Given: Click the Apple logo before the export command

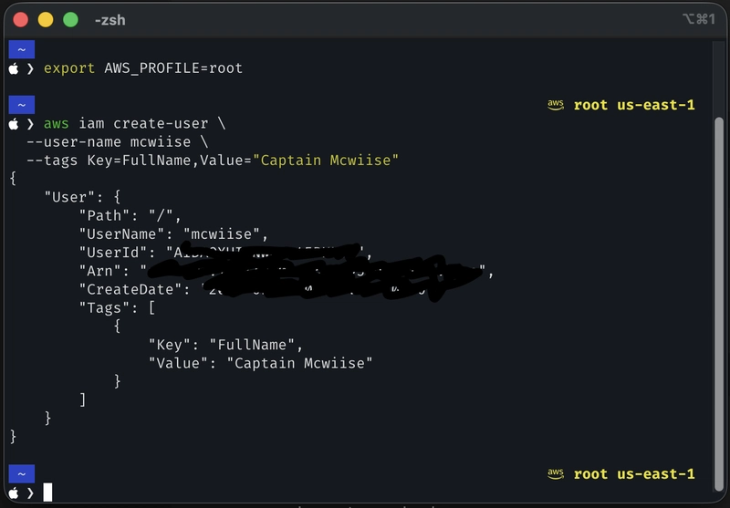Looking at the screenshot, I should (x=14, y=68).
